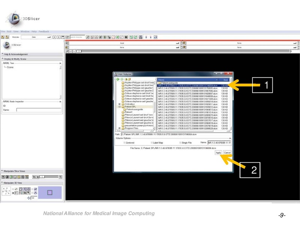Click the slice link icon left of Axial
Image resolution: width=300 pixels, height=225 pixels.
tap(67, 43)
